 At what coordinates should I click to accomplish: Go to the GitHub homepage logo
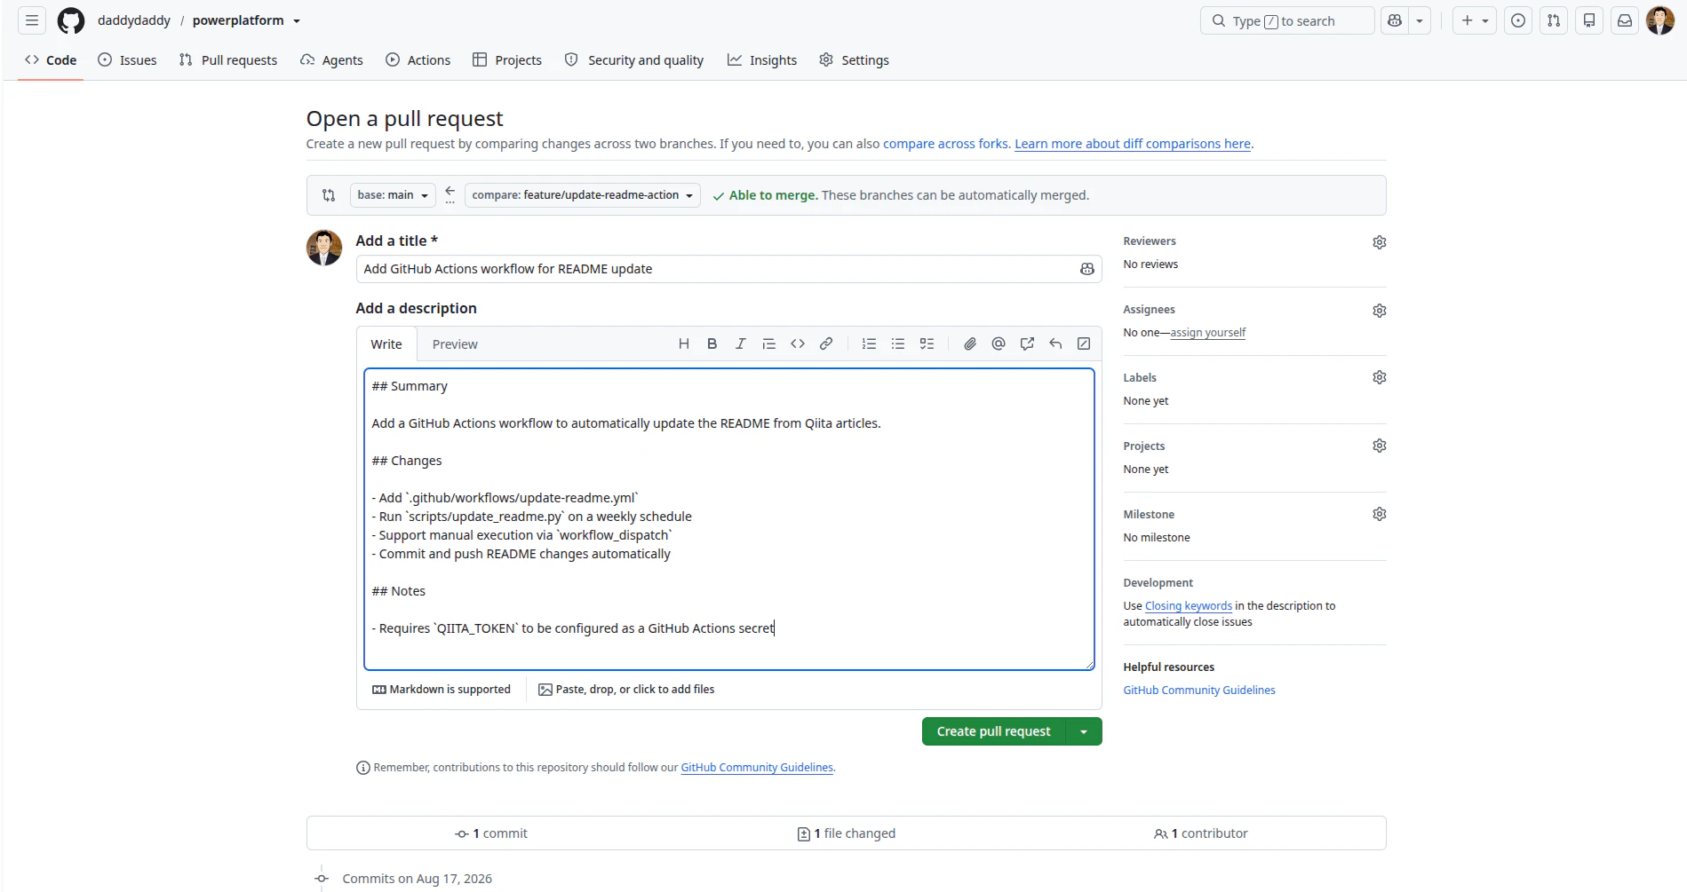coord(71,20)
